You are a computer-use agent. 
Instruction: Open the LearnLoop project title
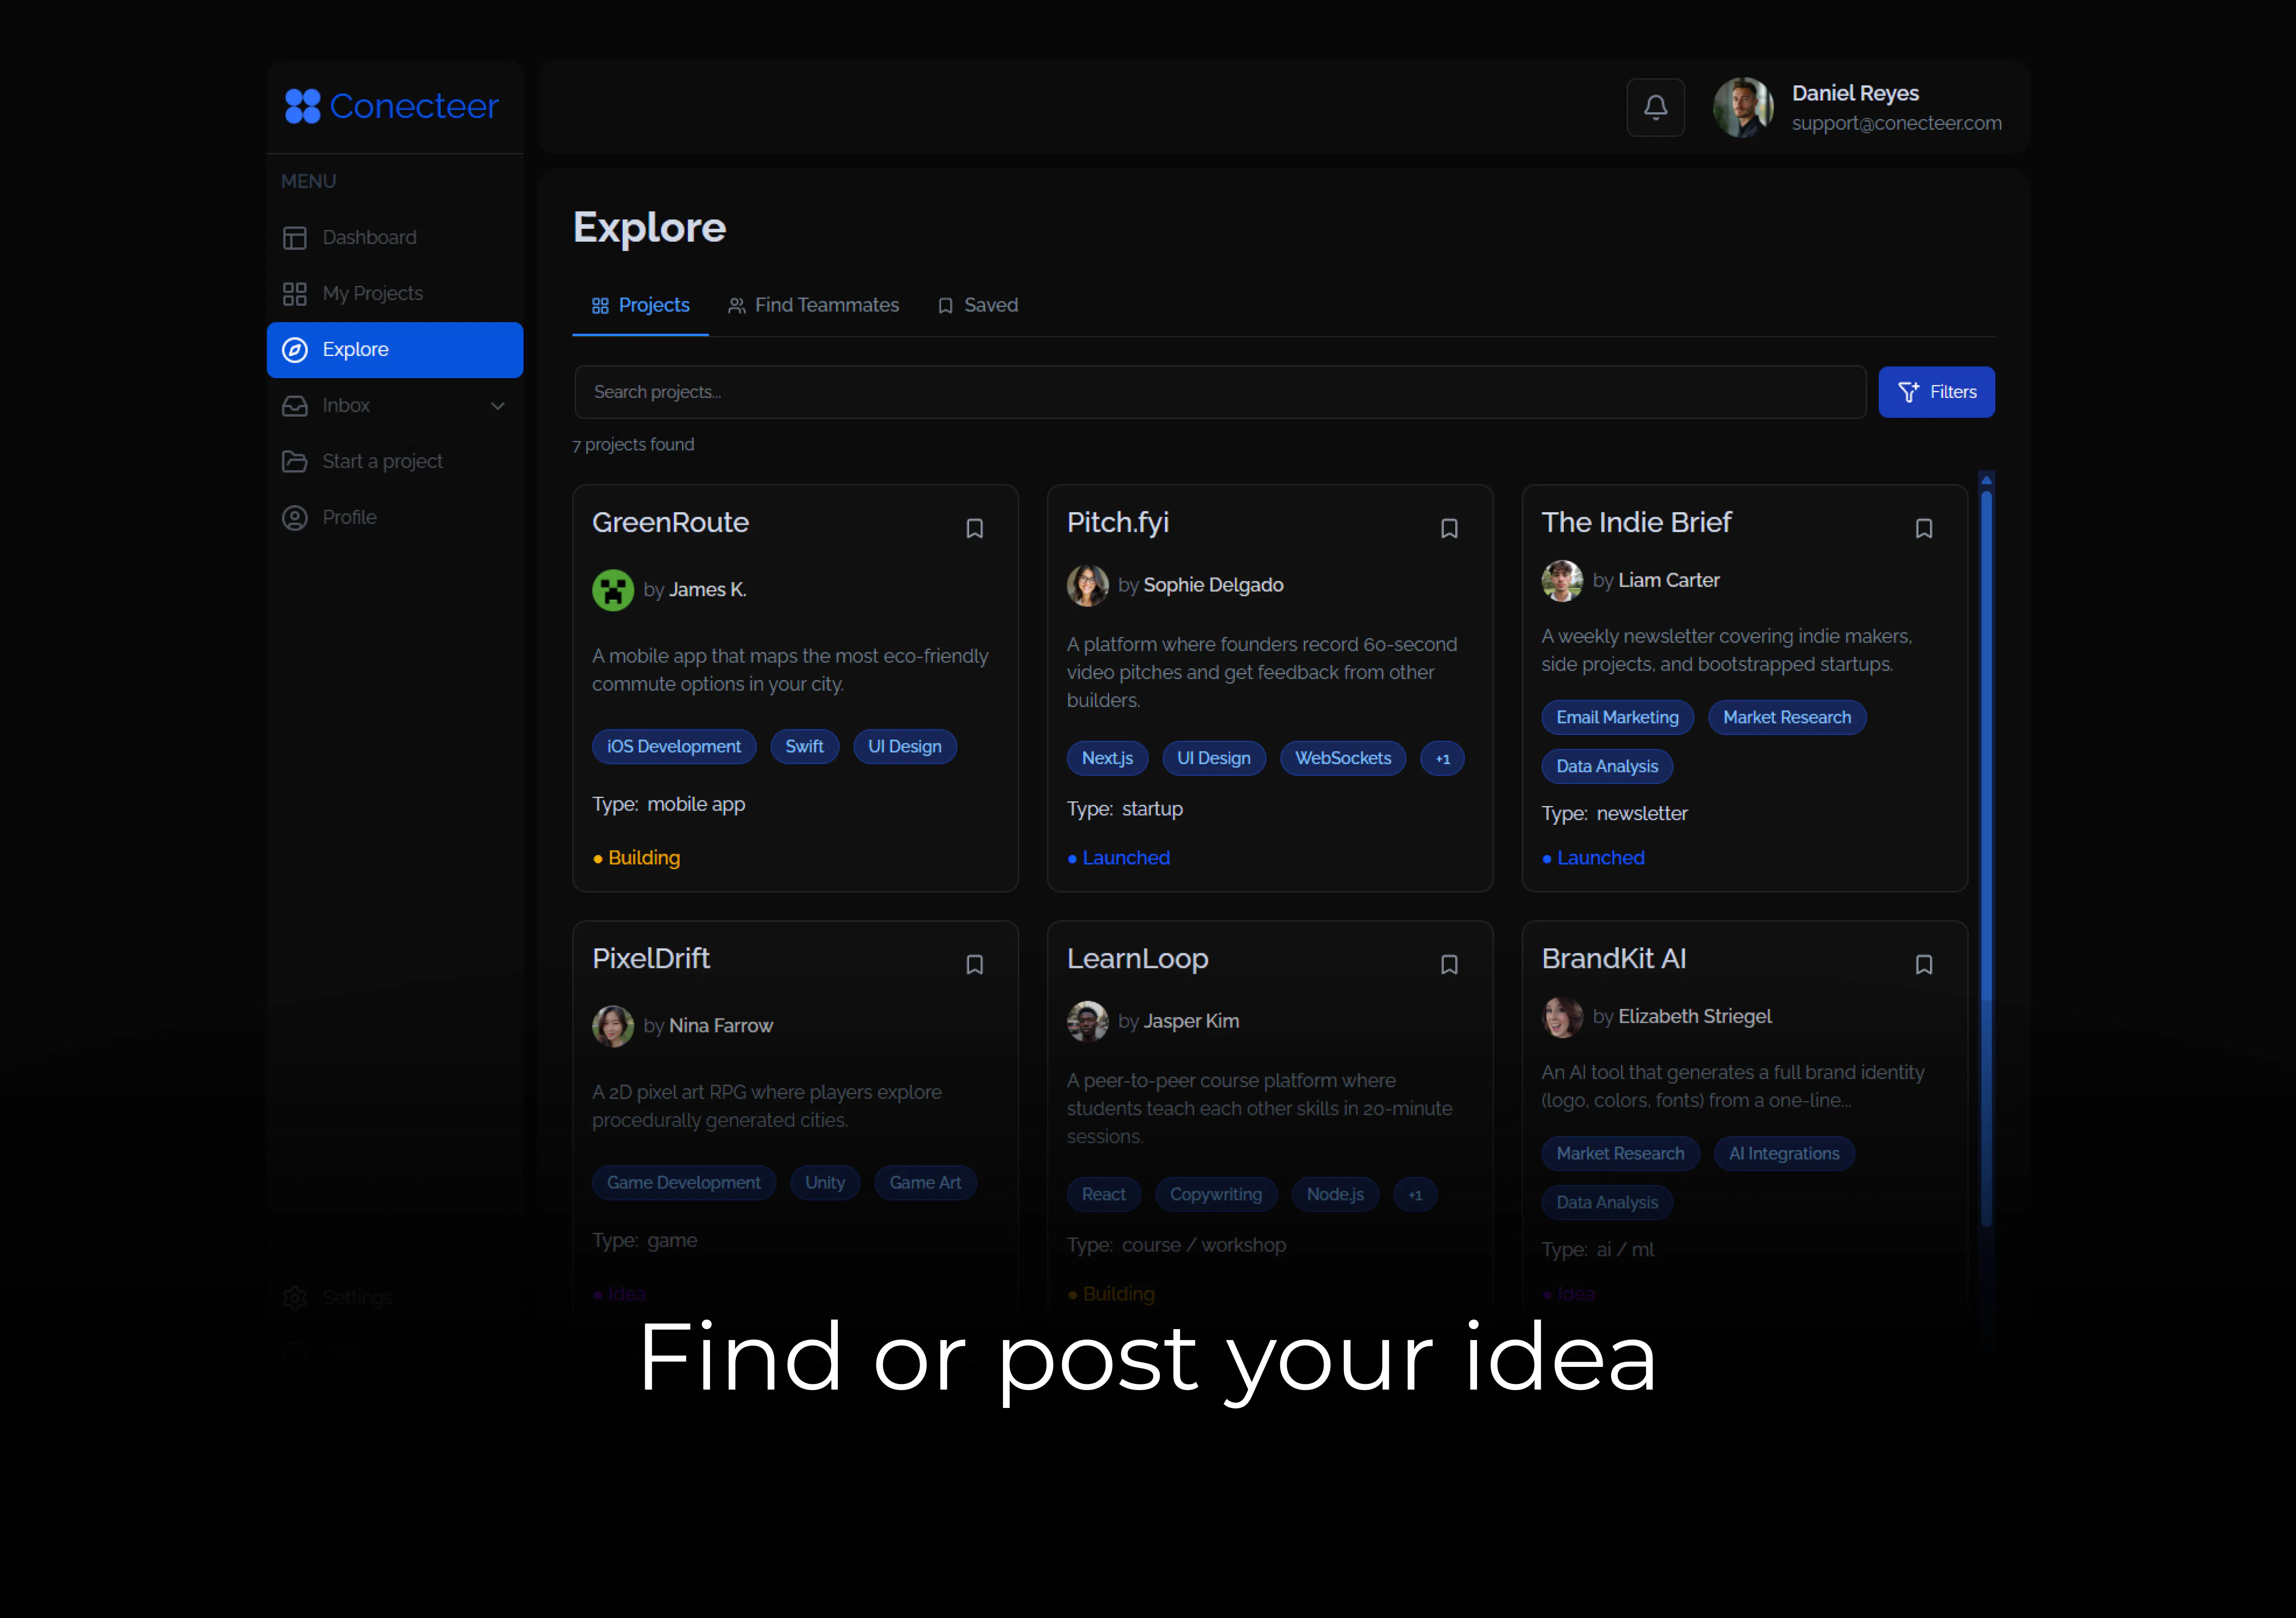tap(1137, 958)
